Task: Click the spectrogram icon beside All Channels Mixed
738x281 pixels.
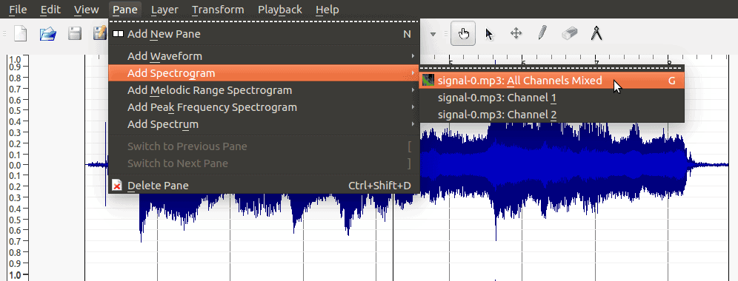Action: (428, 80)
